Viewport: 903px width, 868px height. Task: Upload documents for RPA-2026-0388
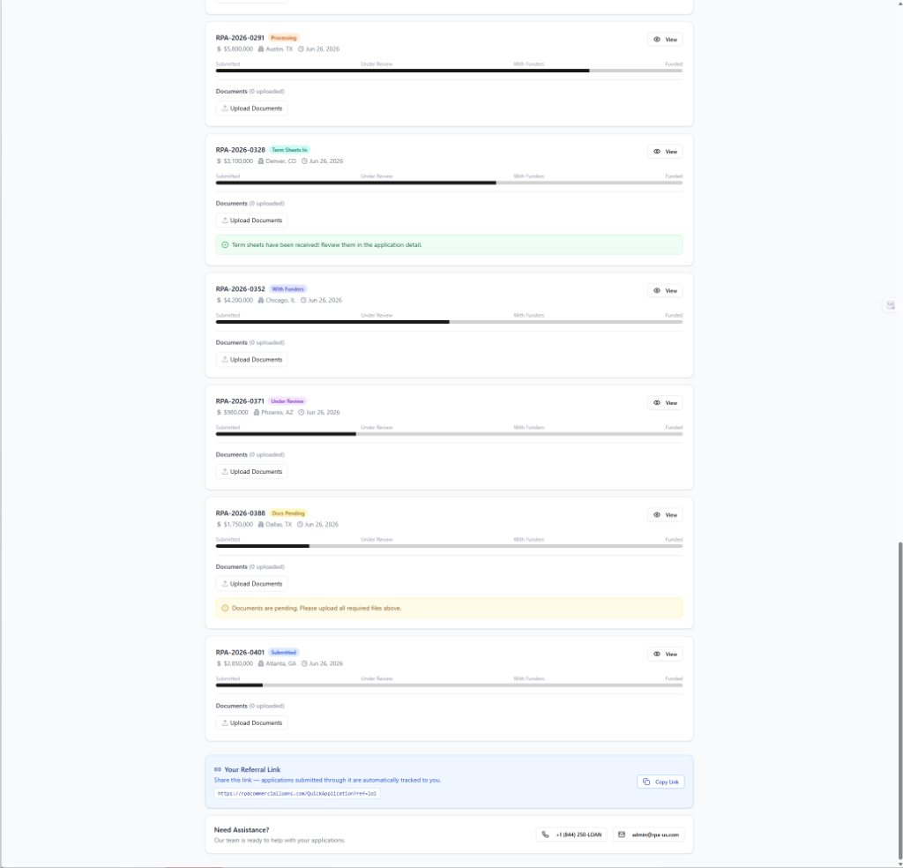(251, 584)
